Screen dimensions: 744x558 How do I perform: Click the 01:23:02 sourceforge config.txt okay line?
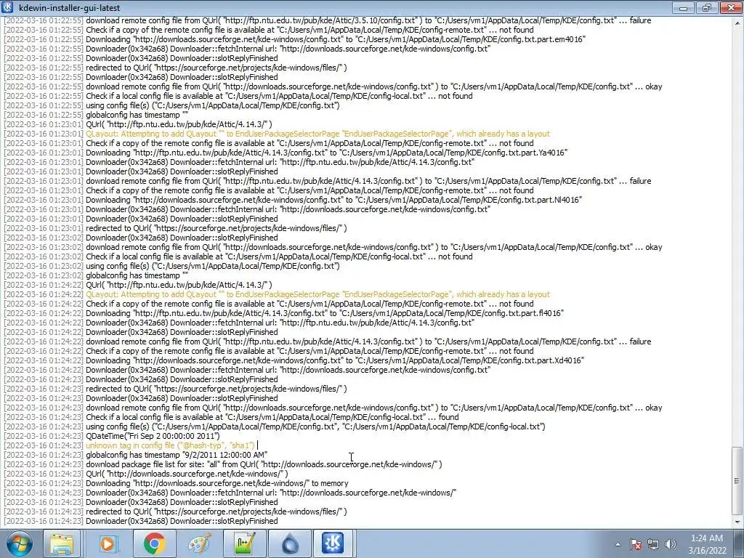333,247
